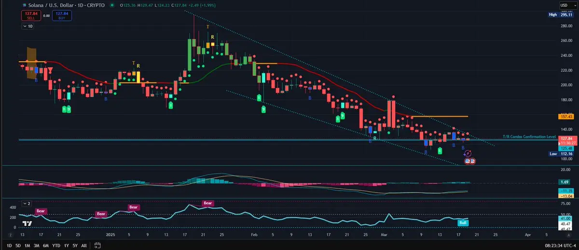Select the 6M date range

point(46,245)
